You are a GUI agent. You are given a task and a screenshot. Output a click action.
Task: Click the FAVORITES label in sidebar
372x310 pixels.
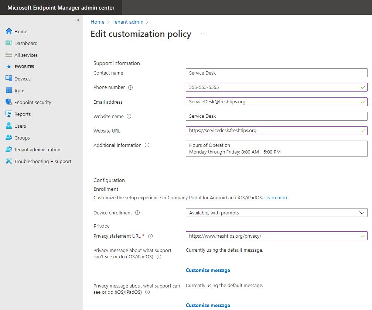coord(24,66)
